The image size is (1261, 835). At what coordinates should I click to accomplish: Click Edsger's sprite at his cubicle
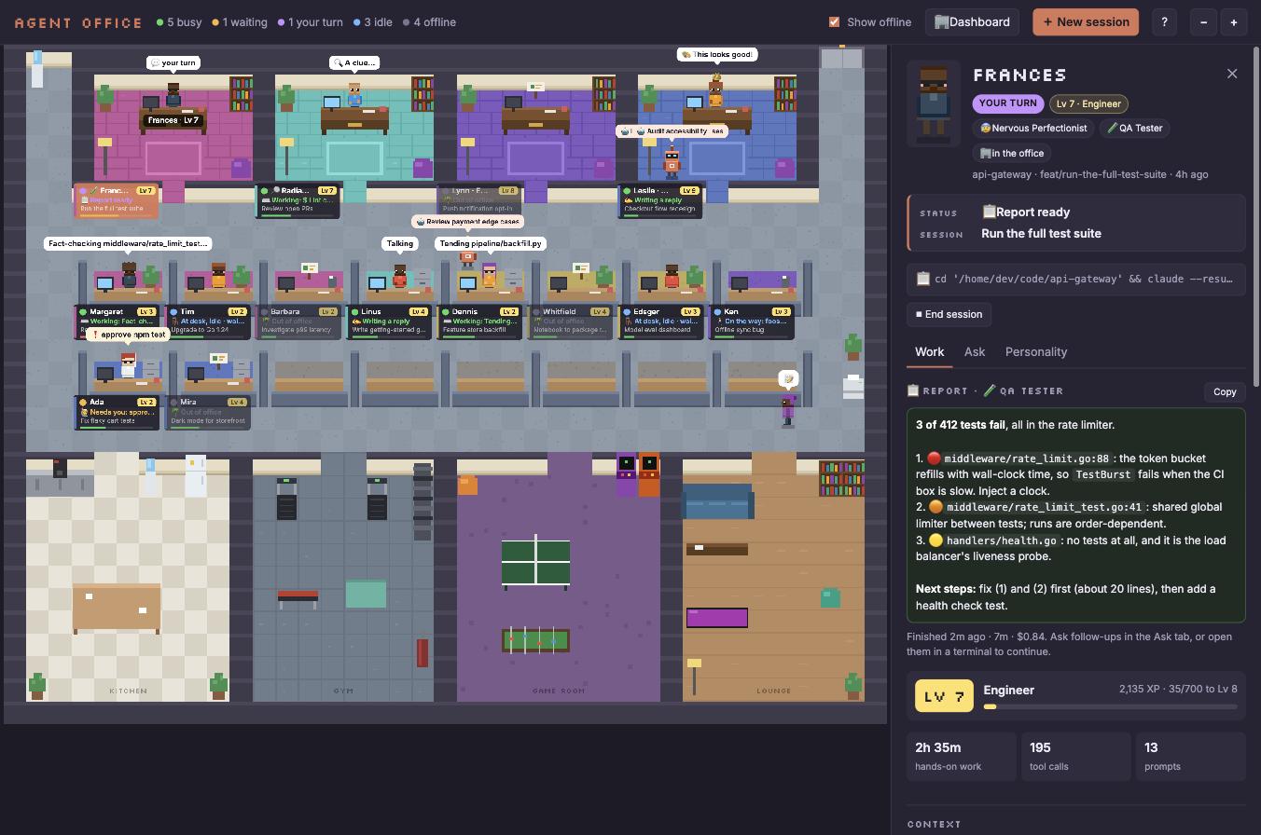coord(672,275)
